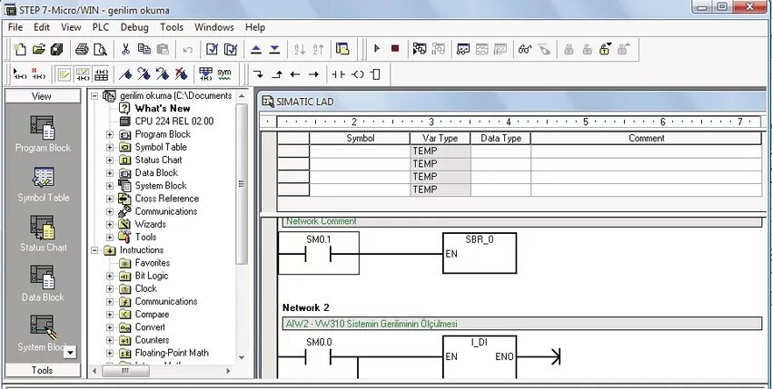Open a project via the folder icon
772x389 pixels.
(x=38, y=49)
